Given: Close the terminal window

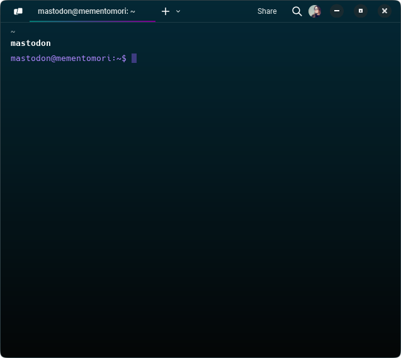Looking at the screenshot, I should (x=385, y=11).
